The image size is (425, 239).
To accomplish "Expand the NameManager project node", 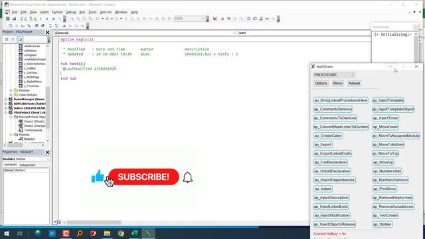I will point(6,100).
